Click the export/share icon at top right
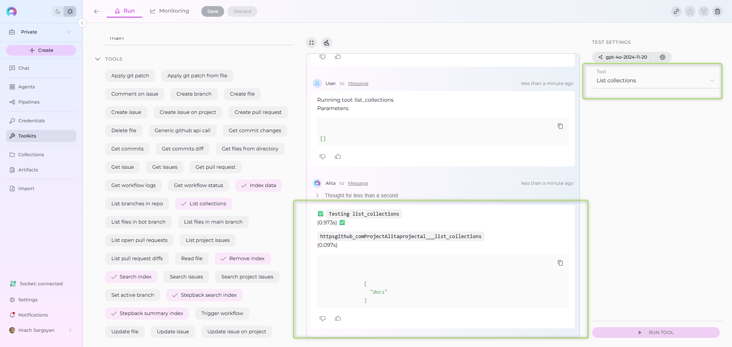This screenshot has height=347, width=732. click(x=690, y=11)
